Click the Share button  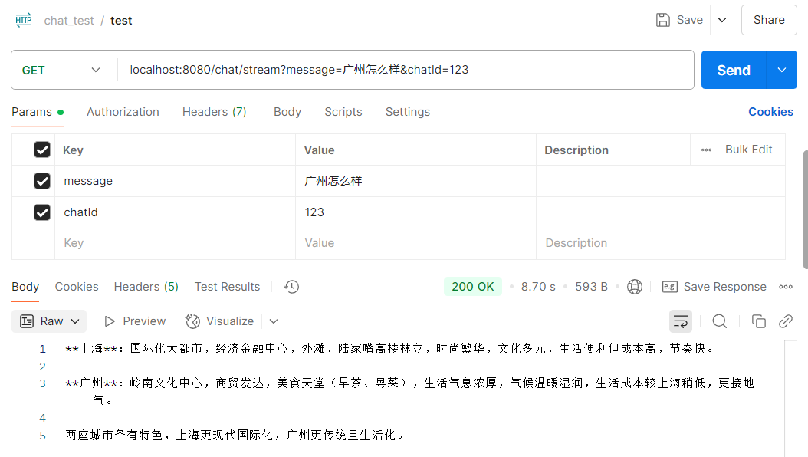click(x=768, y=20)
